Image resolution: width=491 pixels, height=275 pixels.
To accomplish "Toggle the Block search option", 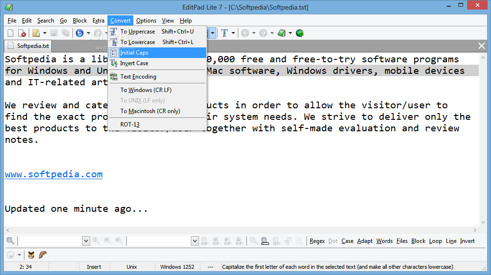I will (418, 241).
